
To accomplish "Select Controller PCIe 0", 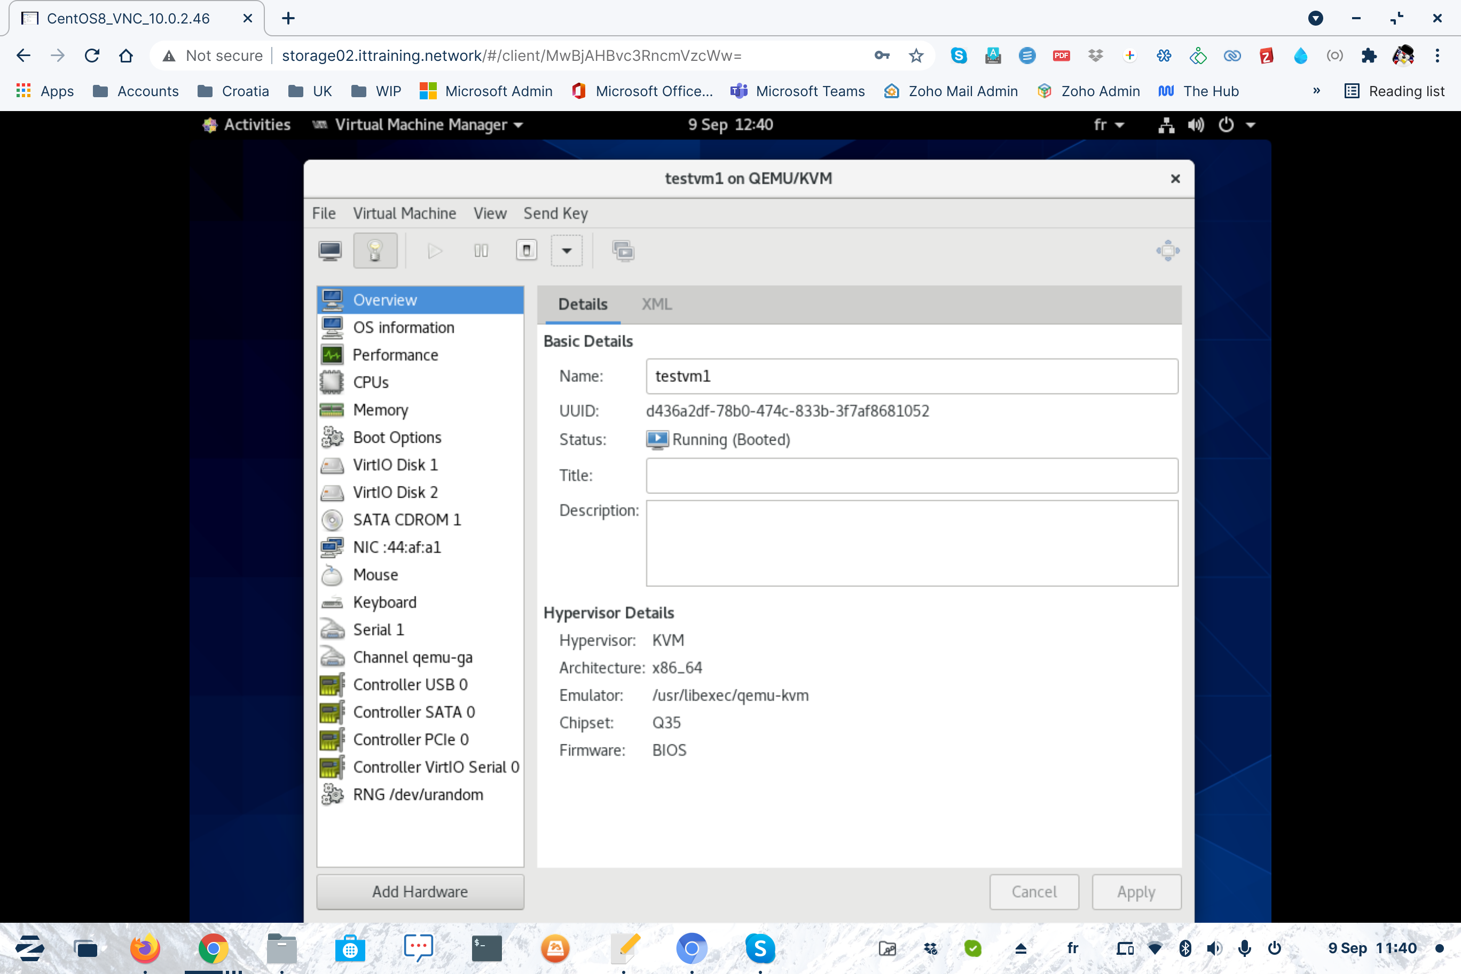I will 421,739.
